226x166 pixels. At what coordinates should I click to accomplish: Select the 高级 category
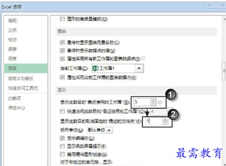26,68
